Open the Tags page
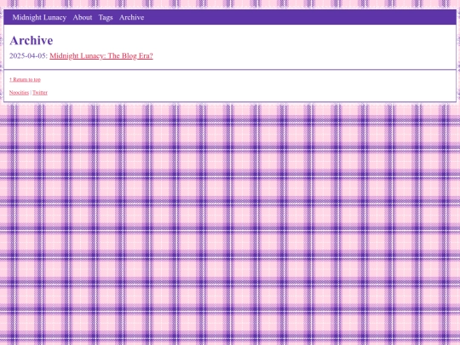 coord(106,17)
